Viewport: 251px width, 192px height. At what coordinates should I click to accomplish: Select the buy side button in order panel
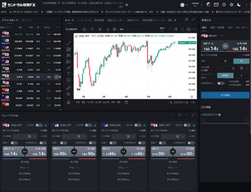click(241, 61)
